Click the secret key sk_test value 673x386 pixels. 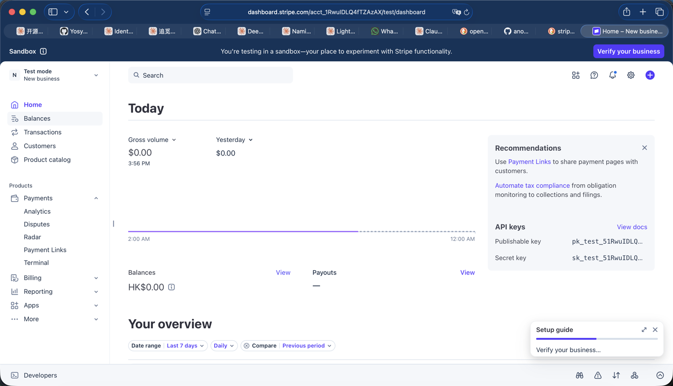coord(608,258)
